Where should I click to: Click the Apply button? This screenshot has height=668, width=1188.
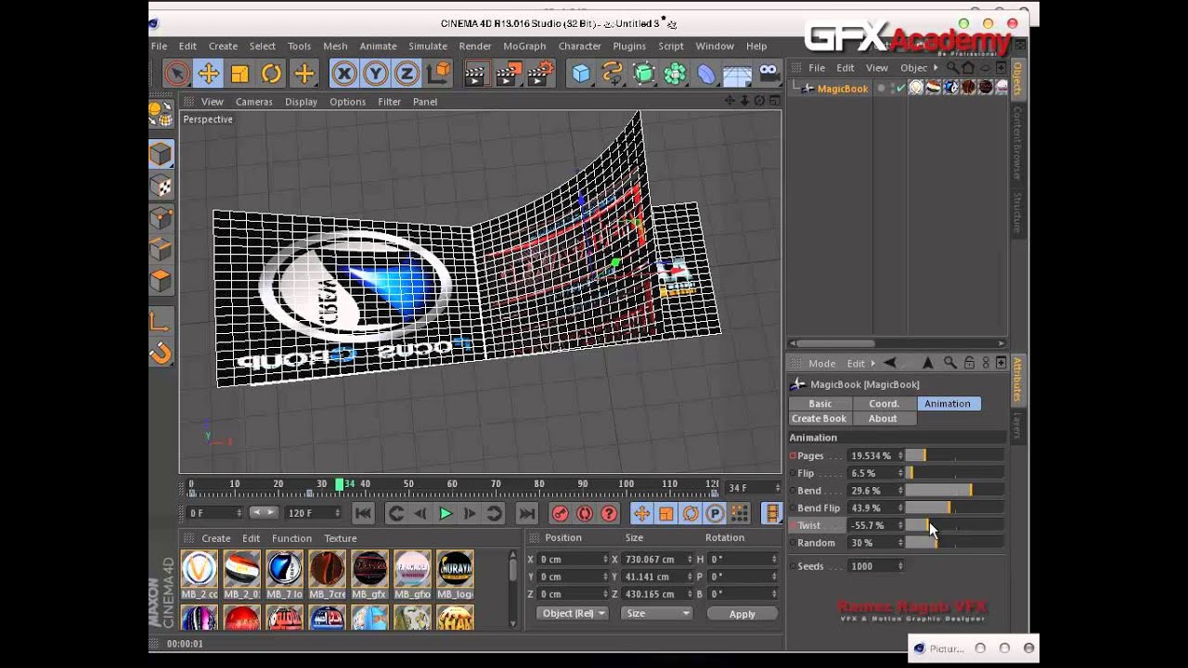742,614
